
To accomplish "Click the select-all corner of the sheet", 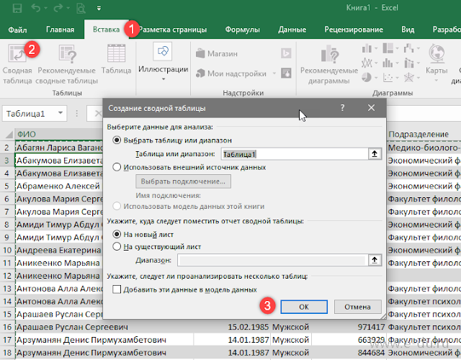I will [9, 135].
